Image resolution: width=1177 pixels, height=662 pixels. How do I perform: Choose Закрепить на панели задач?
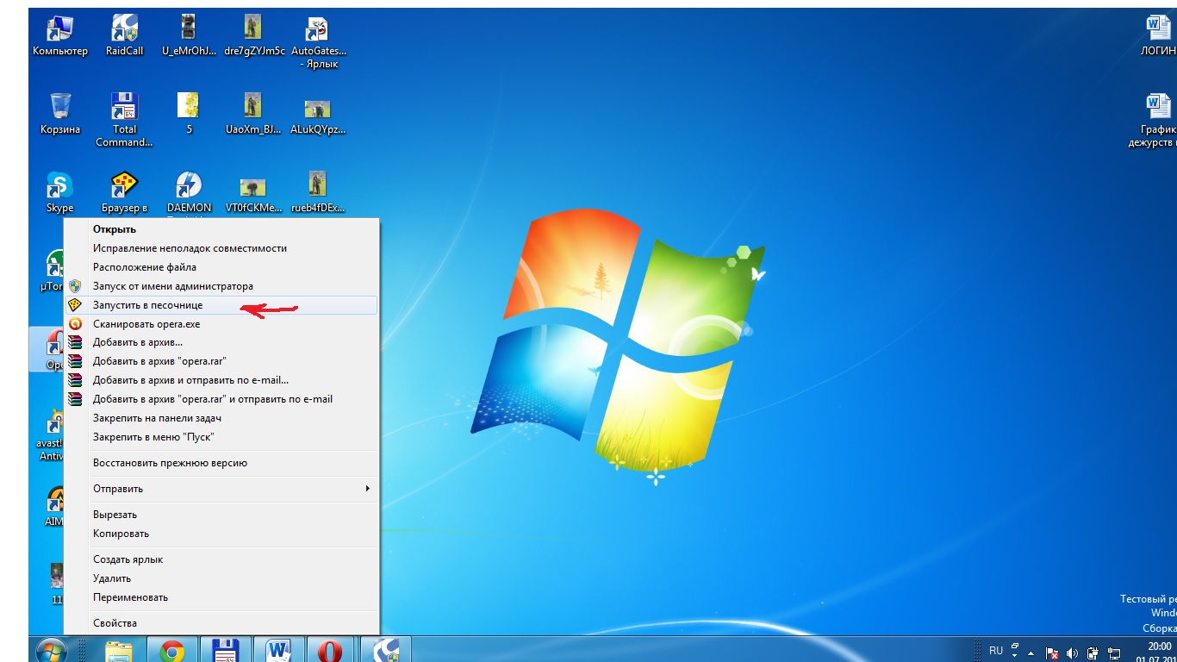coord(221,418)
